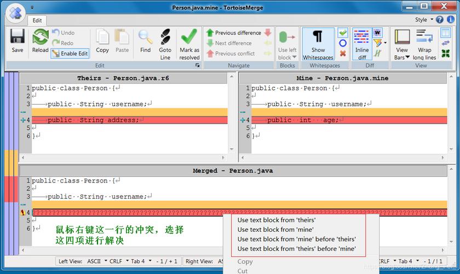
Task: Open the Style dropdown menu
Action: (423, 20)
